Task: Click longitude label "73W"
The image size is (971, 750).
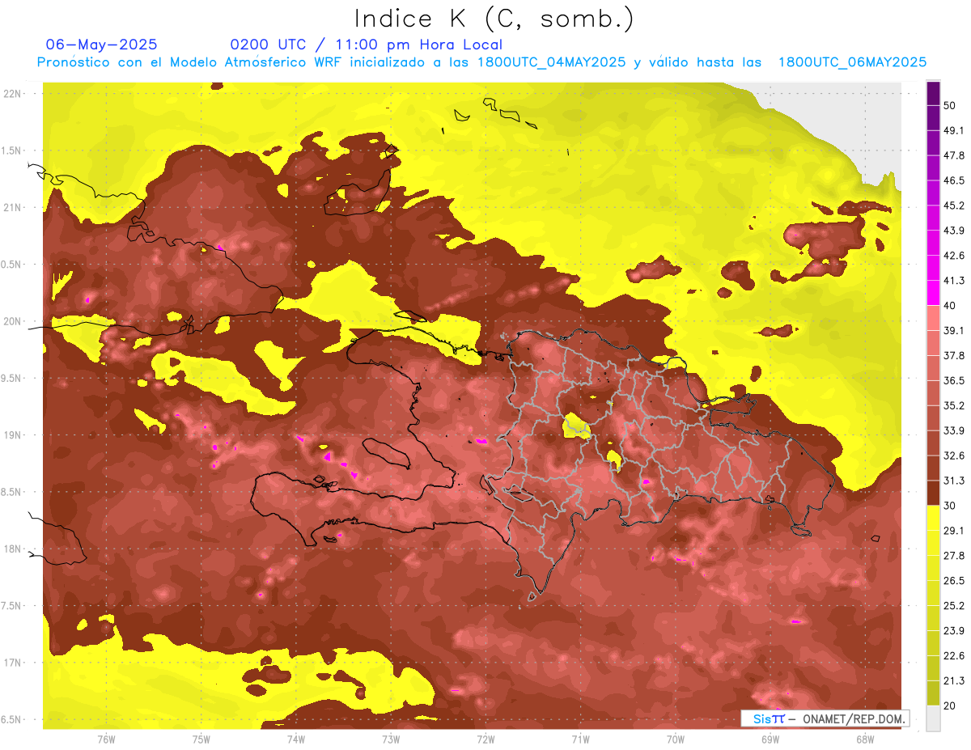Action: point(391,739)
